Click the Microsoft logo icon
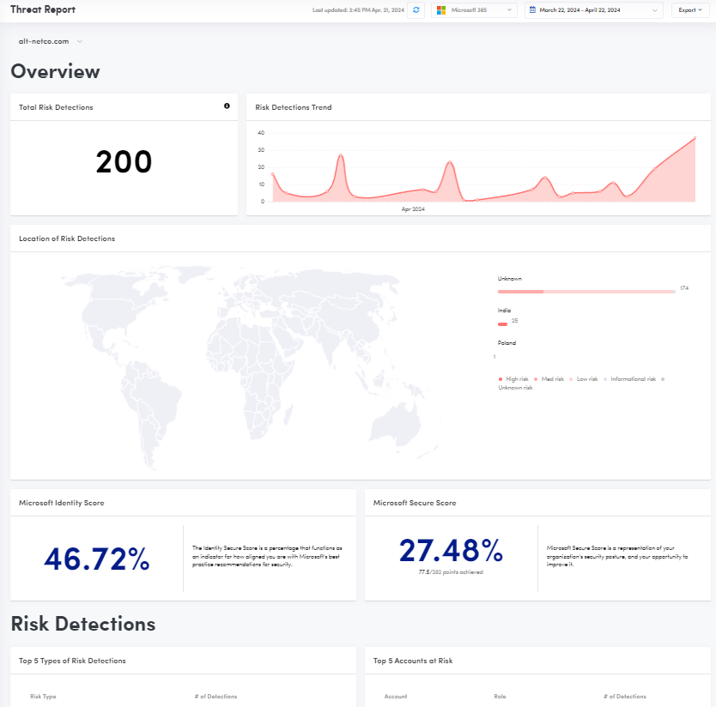The image size is (716, 707). 441,10
